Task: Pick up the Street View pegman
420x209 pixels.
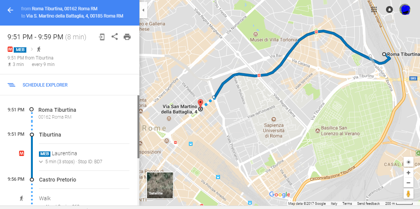Action: point(408,193)
